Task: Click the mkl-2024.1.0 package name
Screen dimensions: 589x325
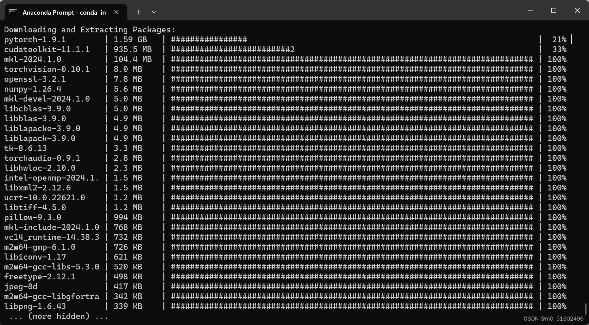Action: tap(33, 59)
